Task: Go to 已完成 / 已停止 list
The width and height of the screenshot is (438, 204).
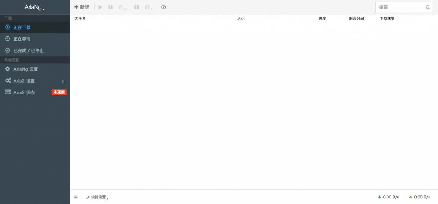Action: coord(28,50)
